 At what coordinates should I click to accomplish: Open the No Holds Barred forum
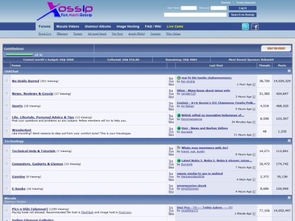point(25,81)
